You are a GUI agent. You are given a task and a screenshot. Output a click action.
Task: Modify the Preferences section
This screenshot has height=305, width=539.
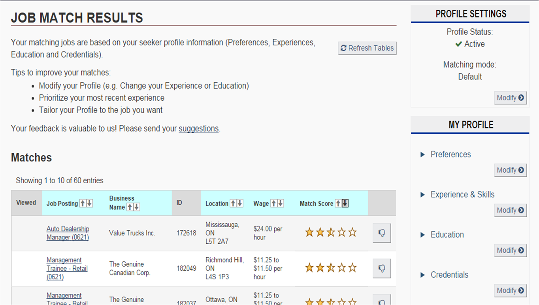click(x=510, y=170)
